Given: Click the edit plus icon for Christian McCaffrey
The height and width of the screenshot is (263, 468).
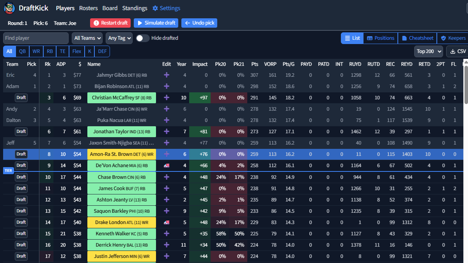Looking at the screenshot, I should [x=167, y=98].
